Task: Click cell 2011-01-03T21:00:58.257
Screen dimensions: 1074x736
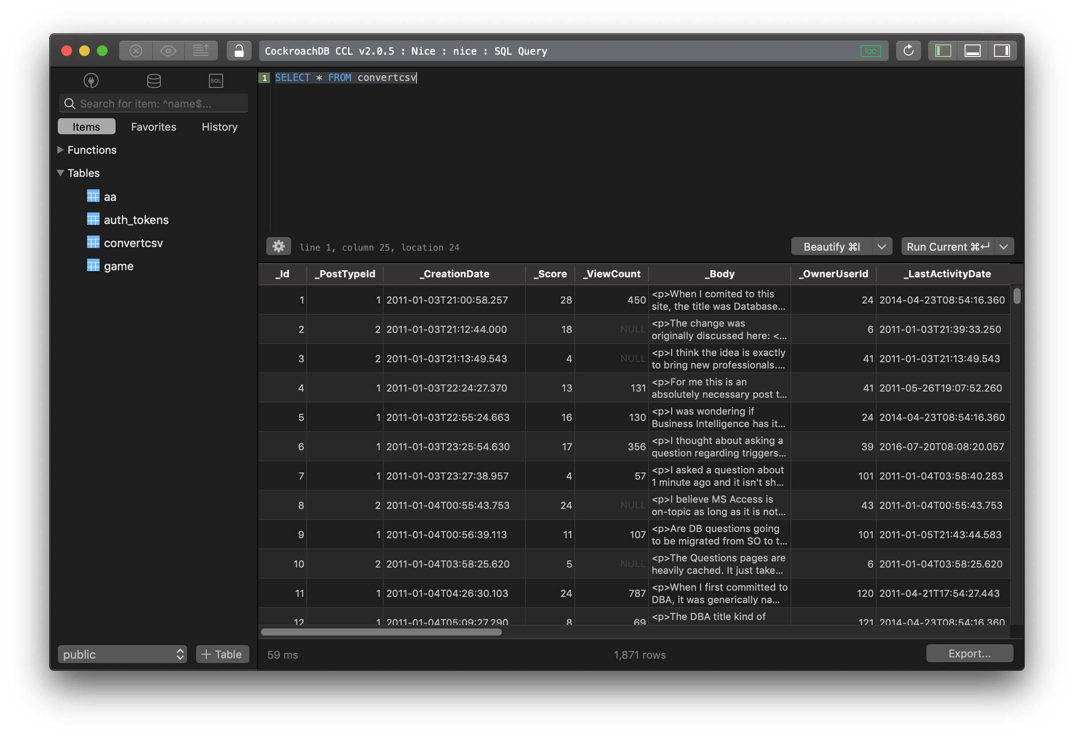Action: (x=454, y=300)
